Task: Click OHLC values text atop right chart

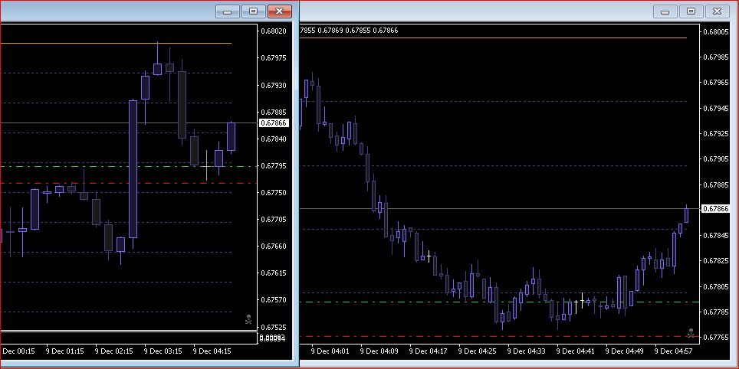Action: coord(349,30)
